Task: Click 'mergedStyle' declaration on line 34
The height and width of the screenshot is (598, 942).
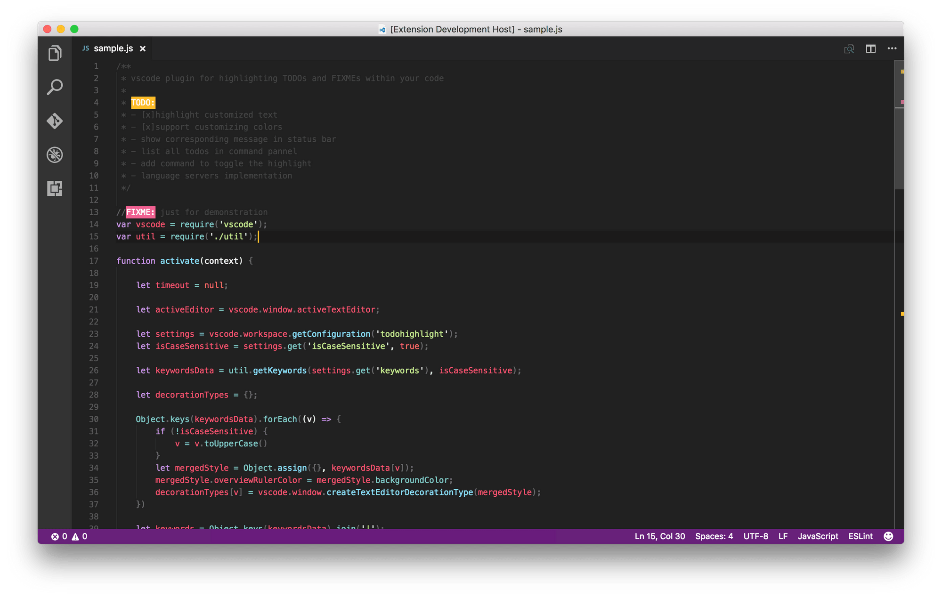Action: [202, 468]
